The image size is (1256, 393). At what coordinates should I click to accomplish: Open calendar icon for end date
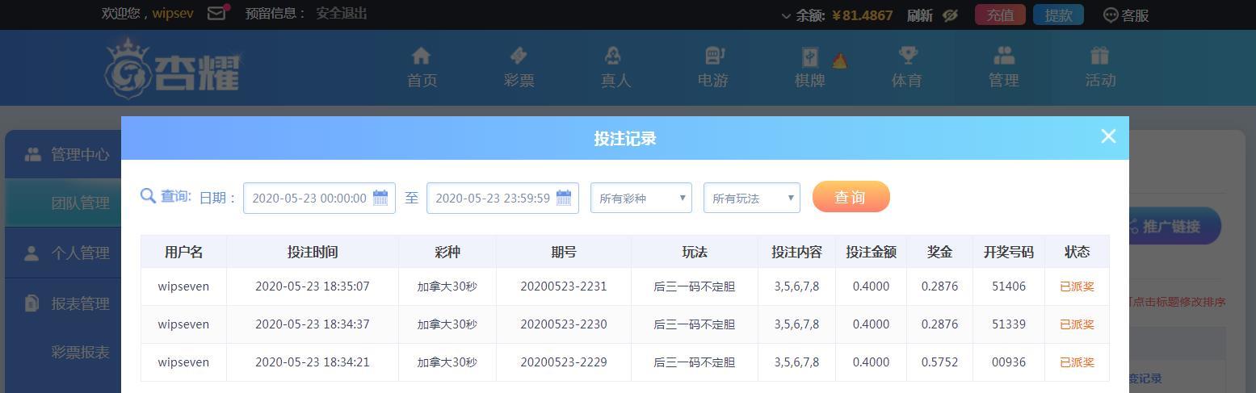pos(564,198)
